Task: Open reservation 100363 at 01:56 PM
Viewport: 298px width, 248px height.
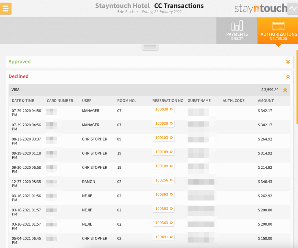Action: click(x=164, y=195)
